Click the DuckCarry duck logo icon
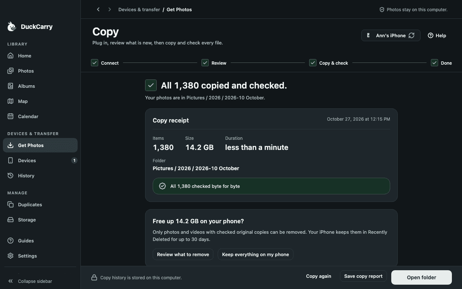Image resolution: width=462 pixels, height=289 pixels. [12, 26]
